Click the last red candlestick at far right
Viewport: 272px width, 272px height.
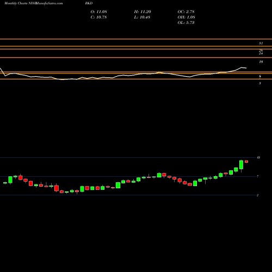tap(246, 162)
